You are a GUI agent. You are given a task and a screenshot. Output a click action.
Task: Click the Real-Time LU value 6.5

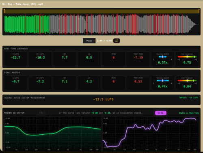coord(89,58)
